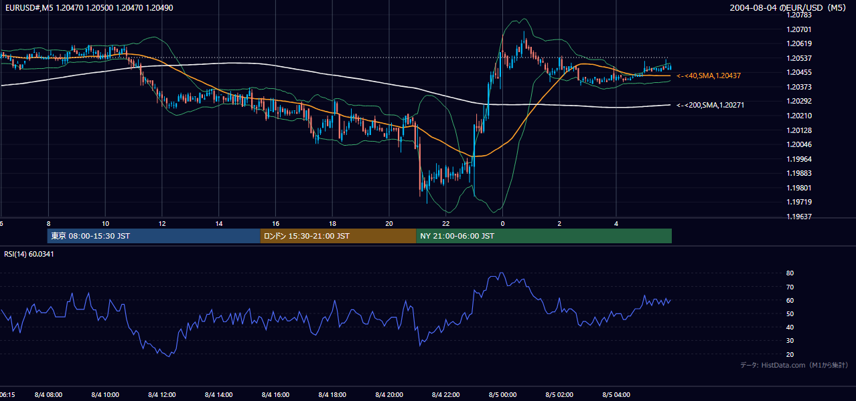Click the 1.20455 price axis label
Image resolution: width=856 pixels, height=401 pixels.
(800, 72)
